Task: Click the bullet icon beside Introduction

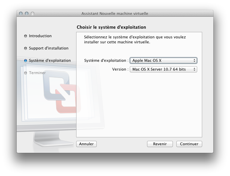Action: point(25,36)
